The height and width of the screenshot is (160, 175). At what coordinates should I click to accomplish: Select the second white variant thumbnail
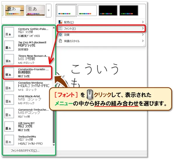click(87, 11)
